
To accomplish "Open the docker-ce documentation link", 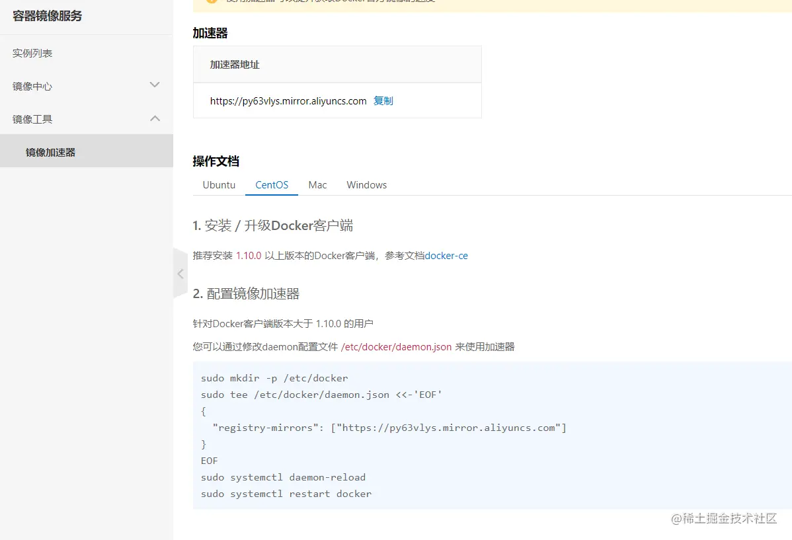I will pos(446,256).
